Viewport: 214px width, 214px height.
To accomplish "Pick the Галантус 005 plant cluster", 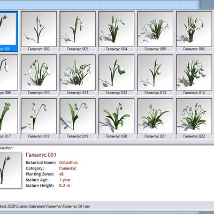I will click(x=155, y=29).
